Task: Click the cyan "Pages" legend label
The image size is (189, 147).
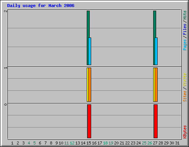Action: 185,45
